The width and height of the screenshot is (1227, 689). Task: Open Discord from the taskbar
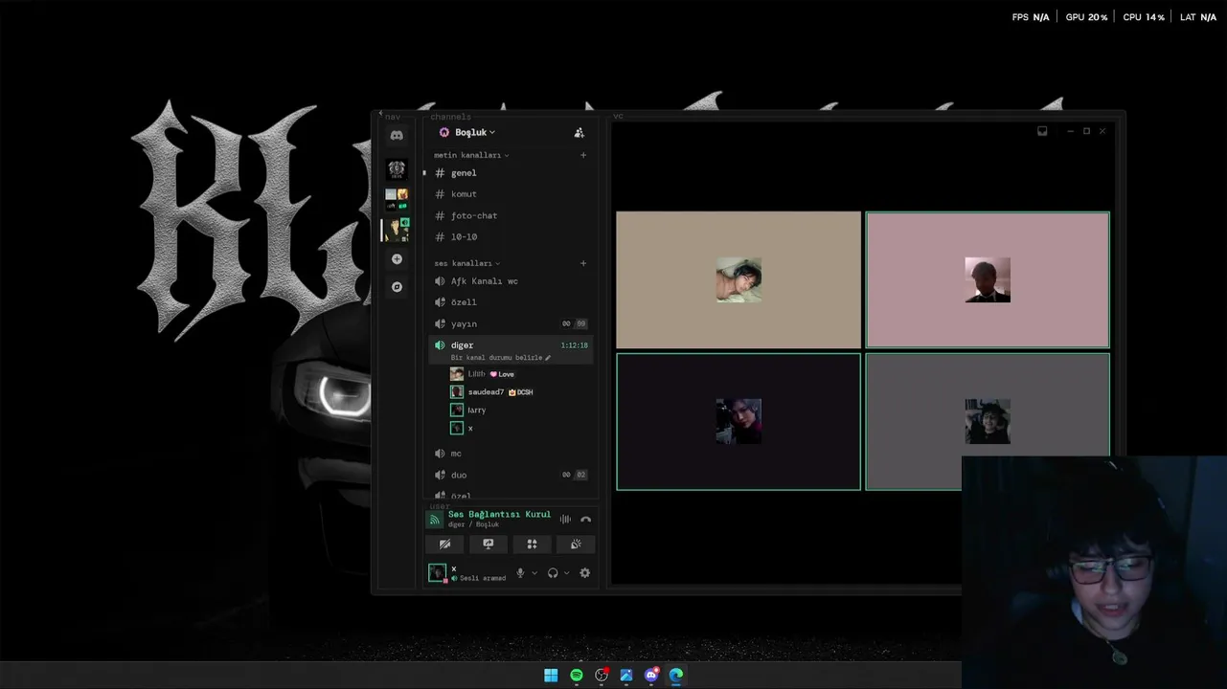pos(651,676)
